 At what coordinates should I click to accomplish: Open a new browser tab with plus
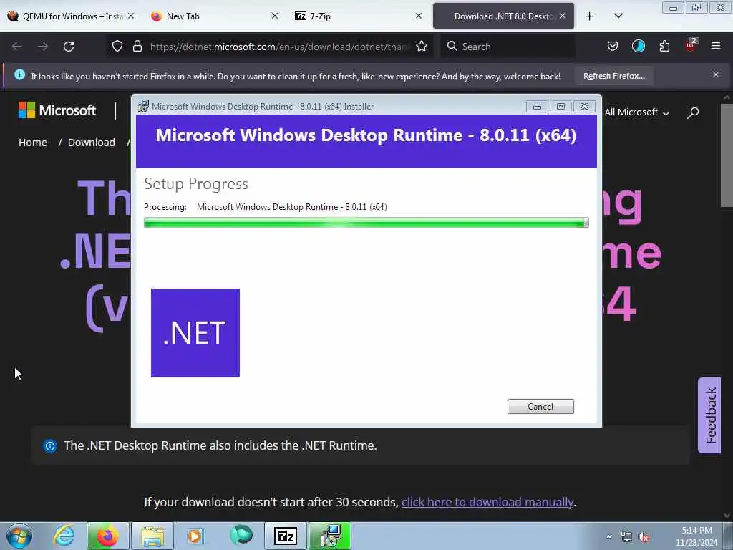pos(590,16)
